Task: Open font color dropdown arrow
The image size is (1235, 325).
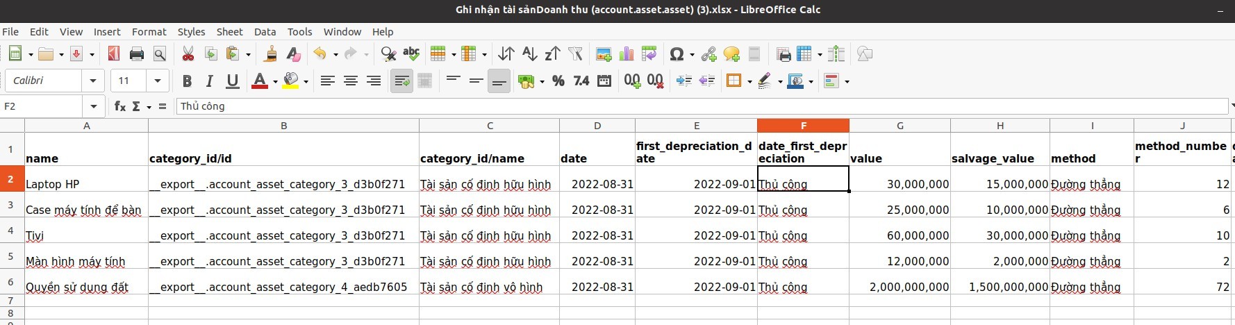Action: pos(275,82)
